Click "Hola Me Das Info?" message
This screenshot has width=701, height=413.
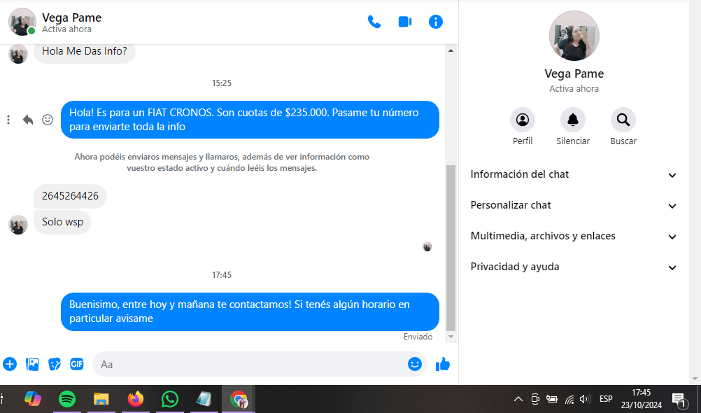click(85, 52)
